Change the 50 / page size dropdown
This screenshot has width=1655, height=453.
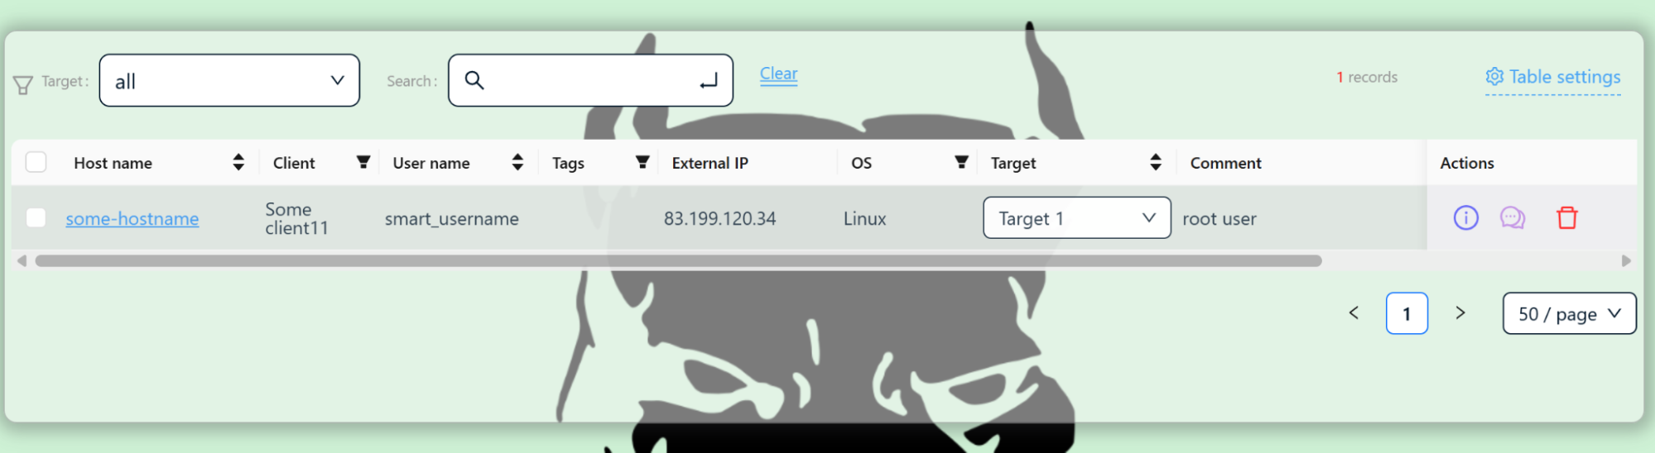(1569, 313)
